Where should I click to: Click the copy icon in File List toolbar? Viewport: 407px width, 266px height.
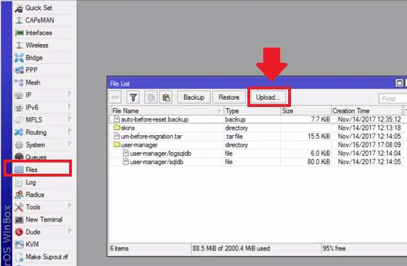[x=151, y=97]
